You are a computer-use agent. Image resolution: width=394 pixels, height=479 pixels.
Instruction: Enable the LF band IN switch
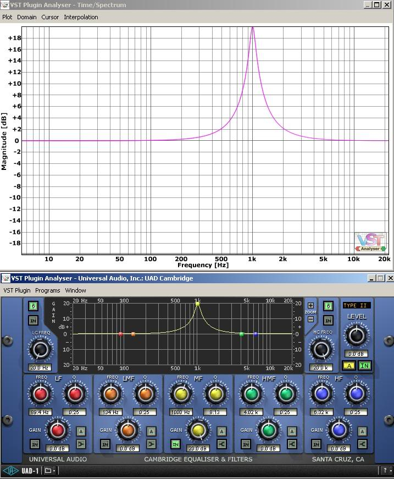pyautogui.click(x=35, y=444)
